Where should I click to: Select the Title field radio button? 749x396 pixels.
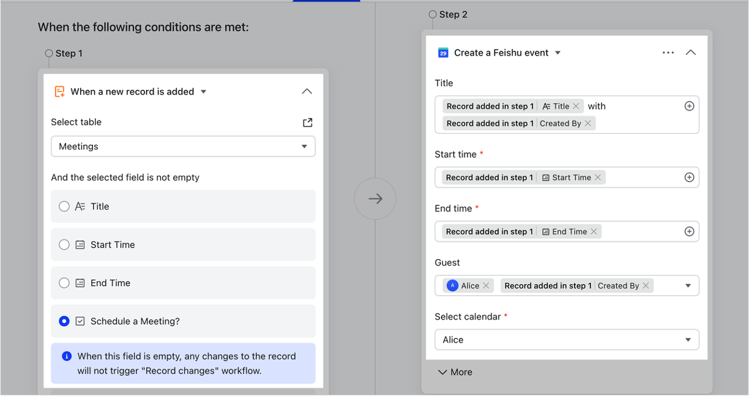(x=64, y=207)
